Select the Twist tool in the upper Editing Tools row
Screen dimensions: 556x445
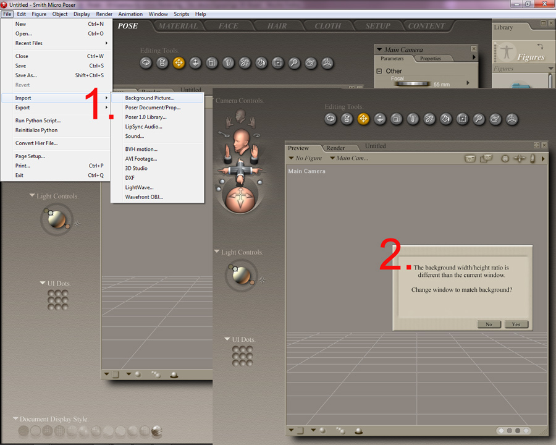coord(162,63)
